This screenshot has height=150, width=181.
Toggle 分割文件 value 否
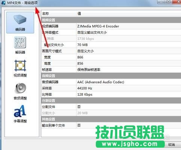[x=79, y=107]
